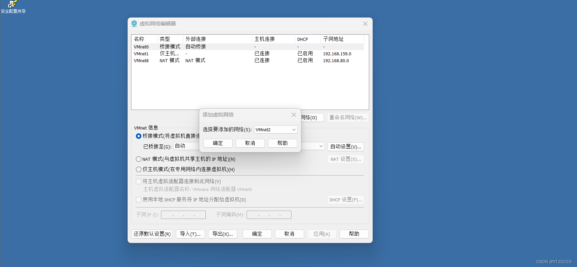Select the VMnet8 row in the network list
Image resolution: width=577 pixels, height=267 pixels.
[248, 60]
